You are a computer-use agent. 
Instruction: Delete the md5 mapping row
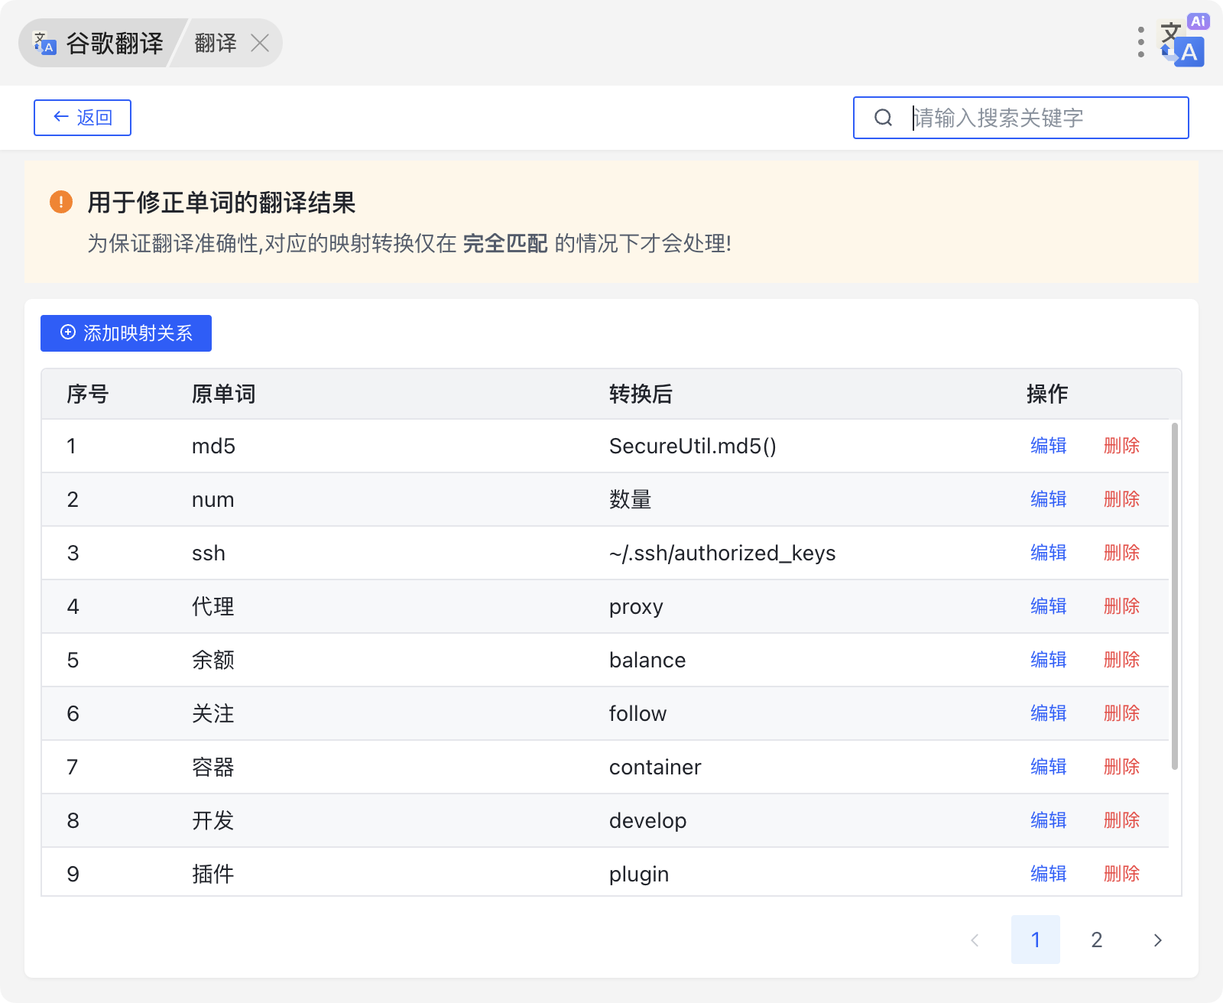click(1121, 446)
